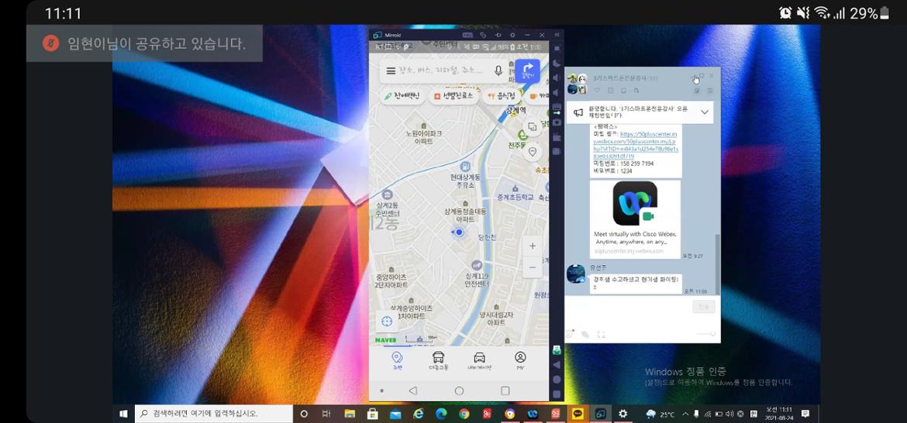Tap the blue directions button
The height and width of the screenshot is (423, 907).
pyautogui.click(x=528, y=70)
